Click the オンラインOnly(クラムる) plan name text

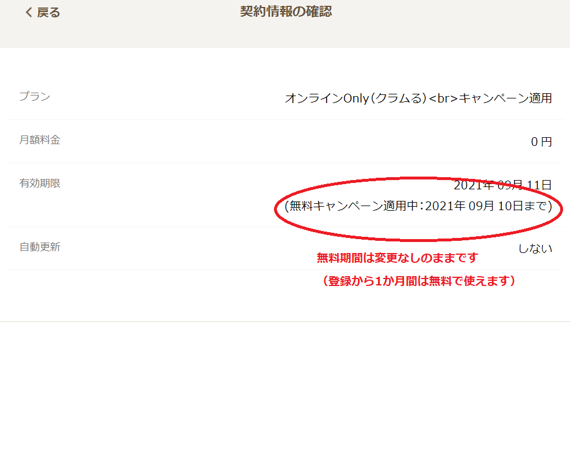[x=356, y=98]
